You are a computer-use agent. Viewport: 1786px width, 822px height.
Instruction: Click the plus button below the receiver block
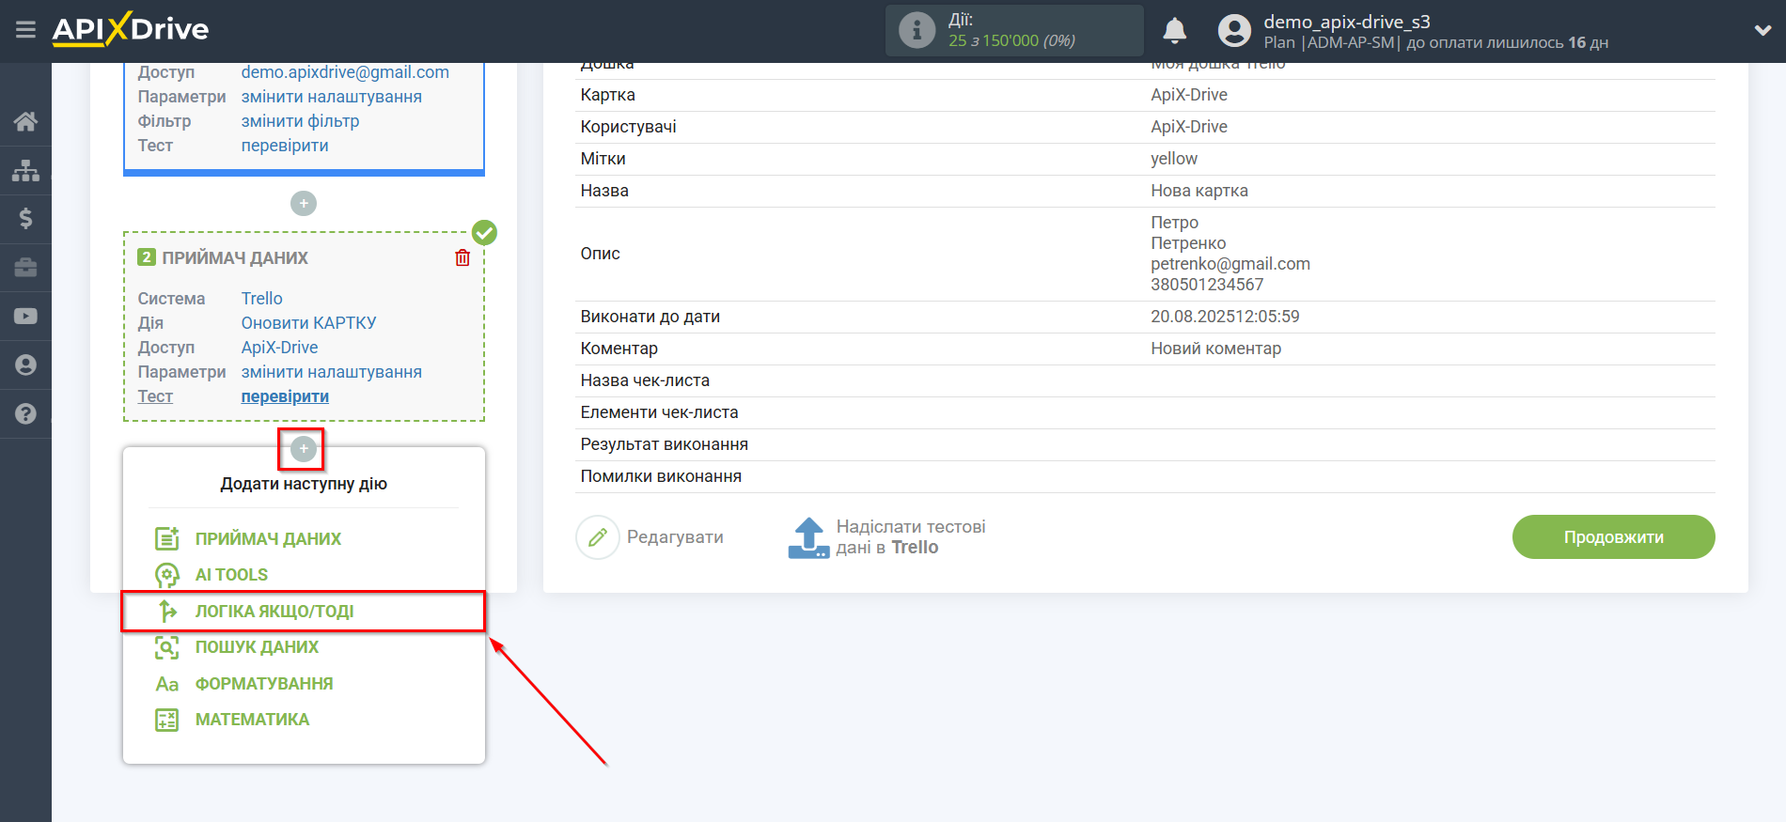point(304,449)
